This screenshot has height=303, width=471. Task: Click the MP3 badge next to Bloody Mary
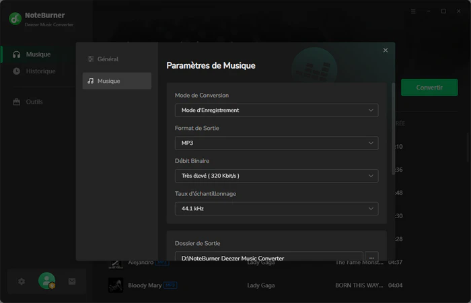(170, 285)
